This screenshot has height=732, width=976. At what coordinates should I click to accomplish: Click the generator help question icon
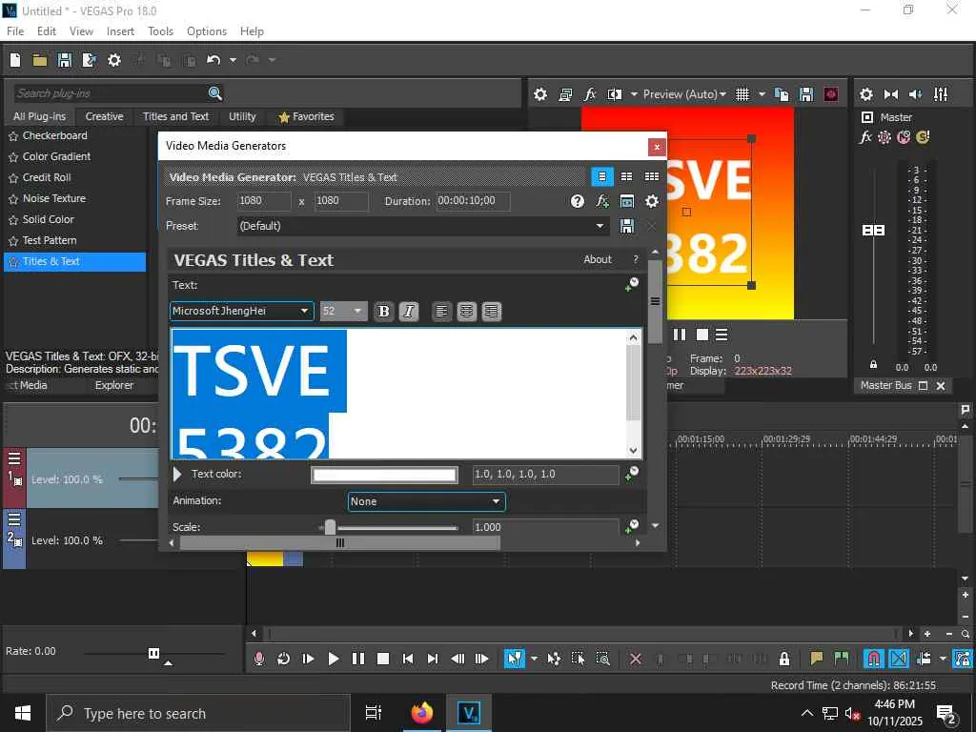coord(577,201)
